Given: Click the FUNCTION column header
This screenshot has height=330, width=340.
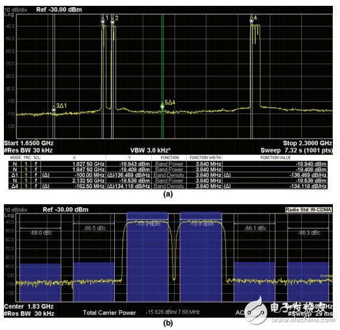Looking at the screenshot, I should [169, 158].
